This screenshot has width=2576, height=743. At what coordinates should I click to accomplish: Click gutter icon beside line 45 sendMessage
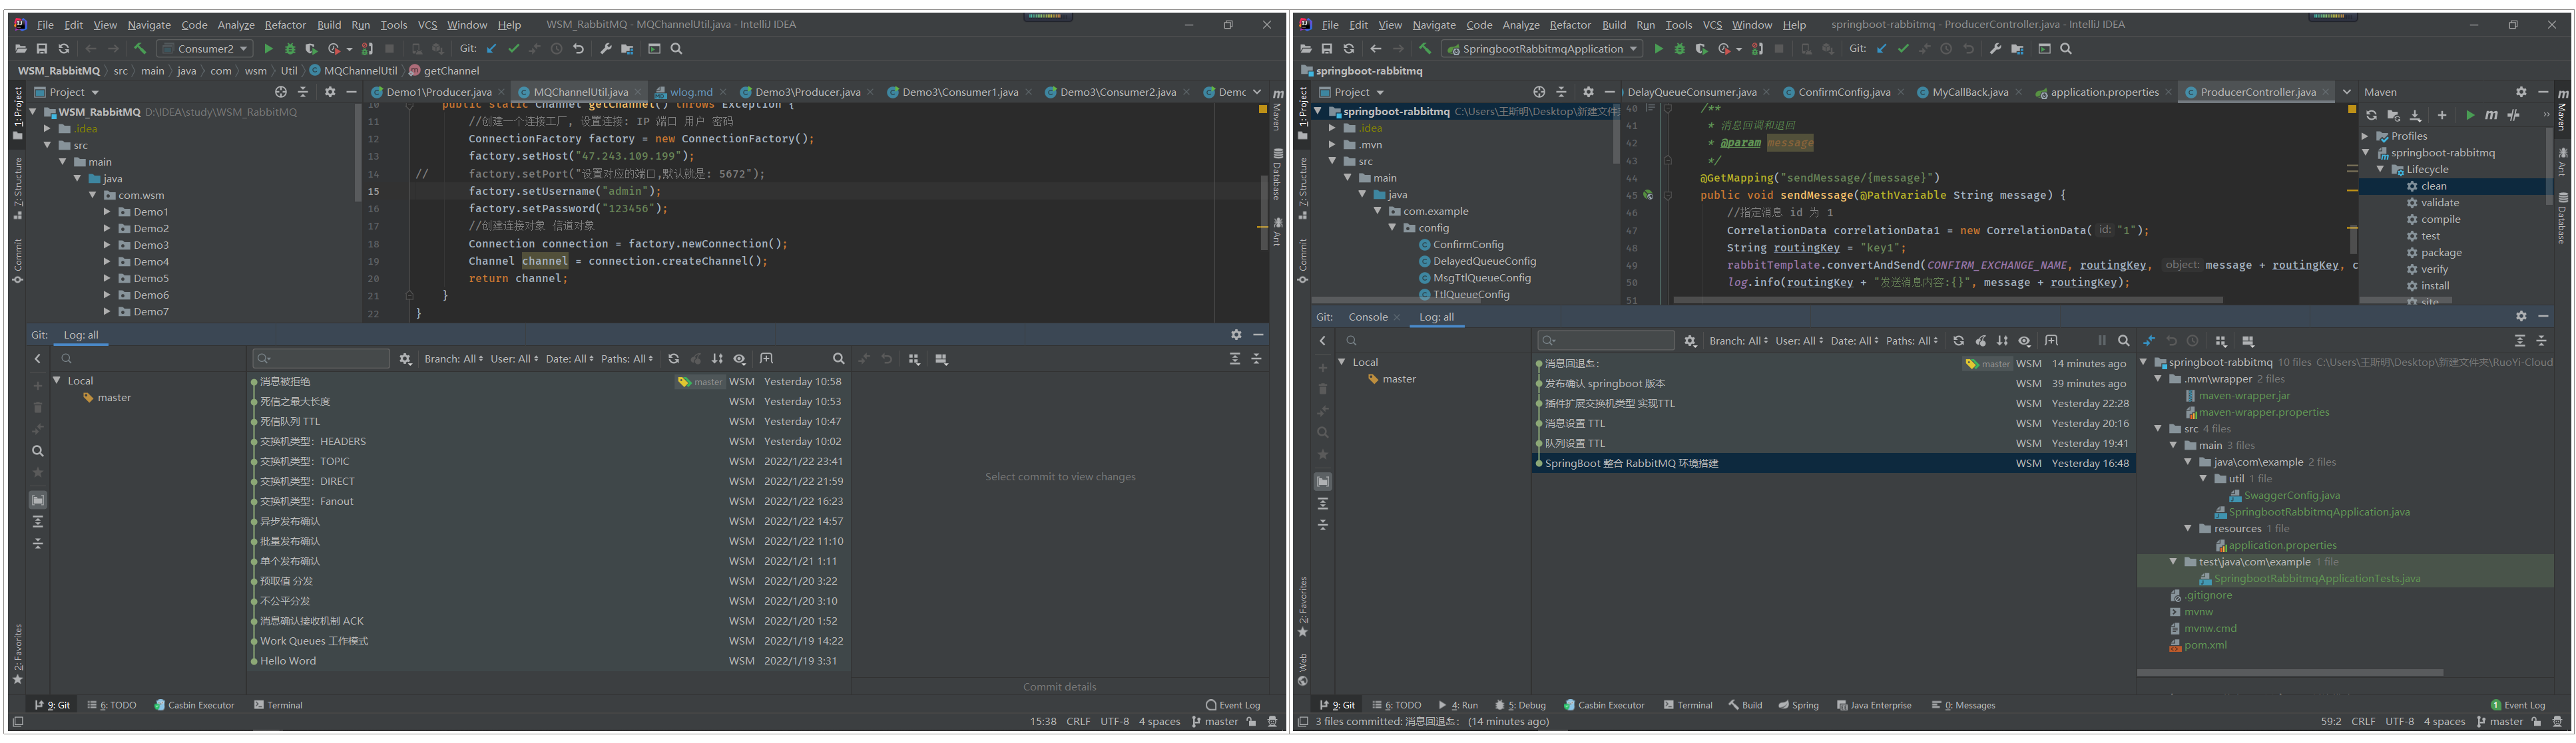click(x=1647, y=196)
